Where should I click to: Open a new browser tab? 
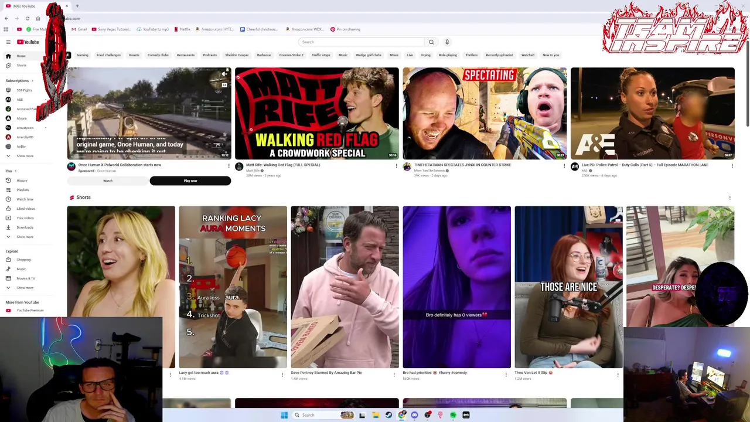[x=77, y=6]
